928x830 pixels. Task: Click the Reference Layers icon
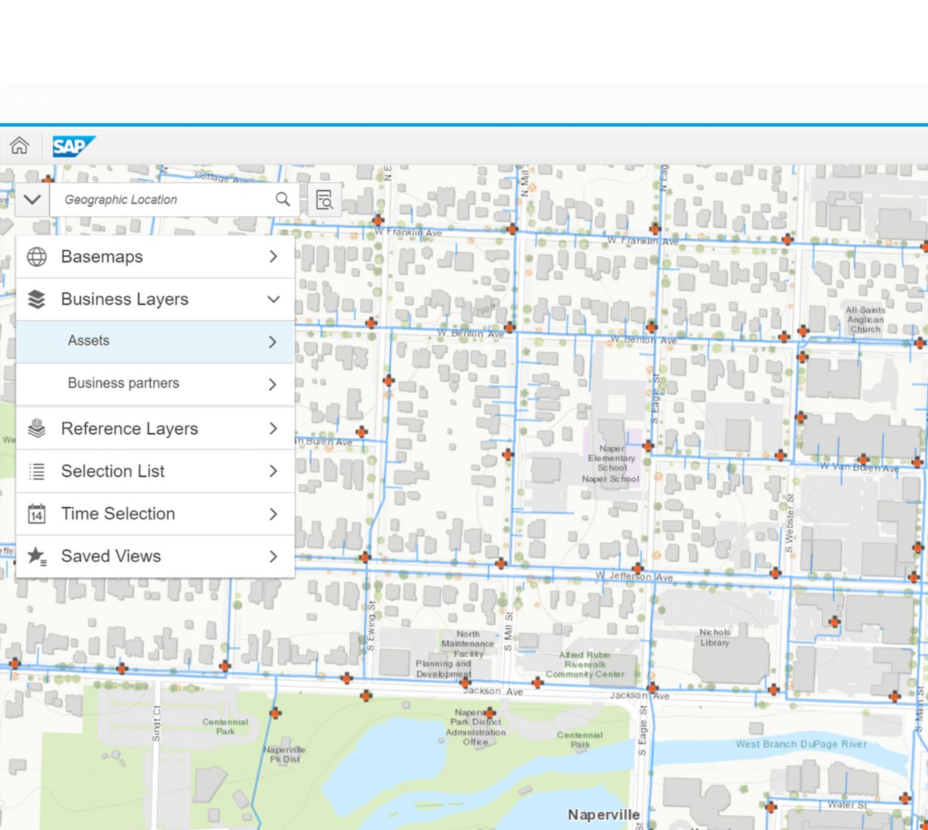[37, 429]
